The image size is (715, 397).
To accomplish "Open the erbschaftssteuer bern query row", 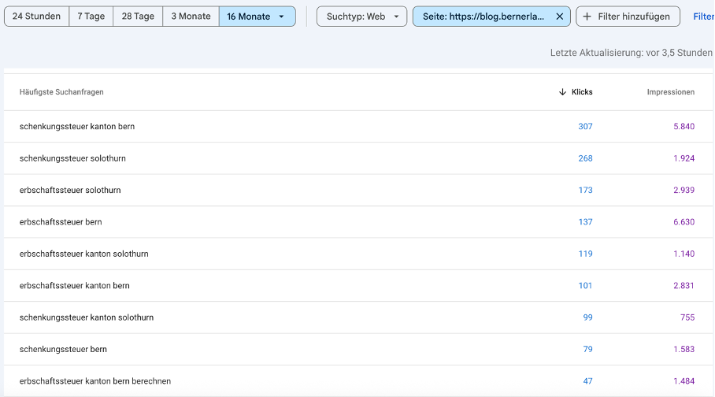I will [x=61, y=222].
